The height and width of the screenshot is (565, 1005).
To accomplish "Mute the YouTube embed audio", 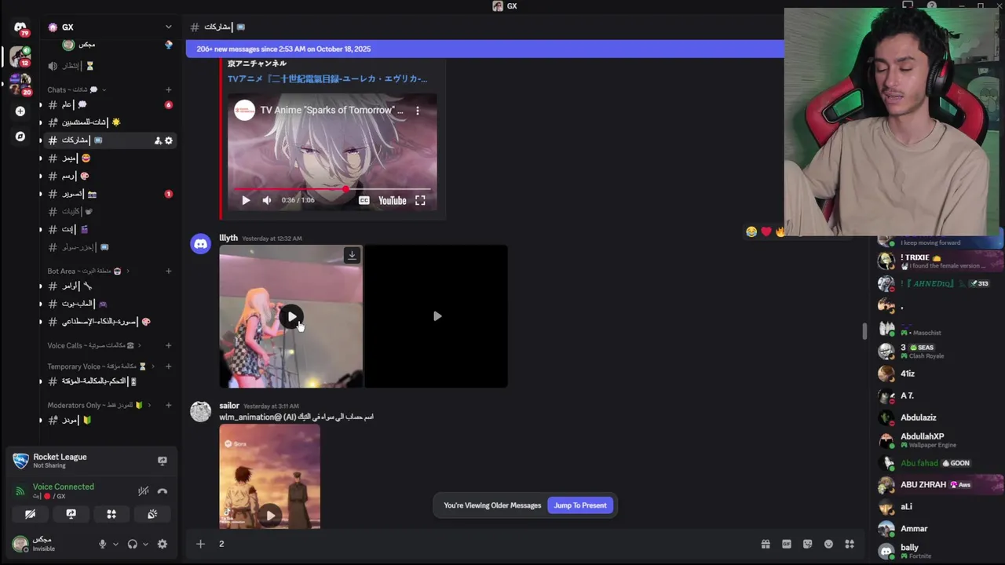I will (267, 200).
